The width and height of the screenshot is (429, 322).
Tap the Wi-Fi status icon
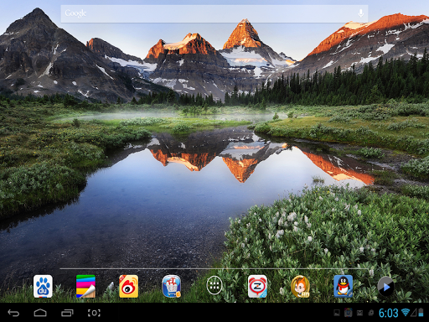tap(406, 312)
